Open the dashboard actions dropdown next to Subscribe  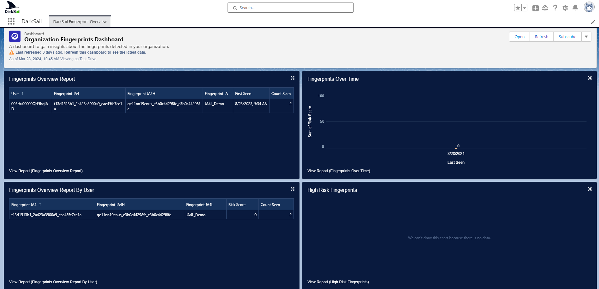click(x=586, y=37)
